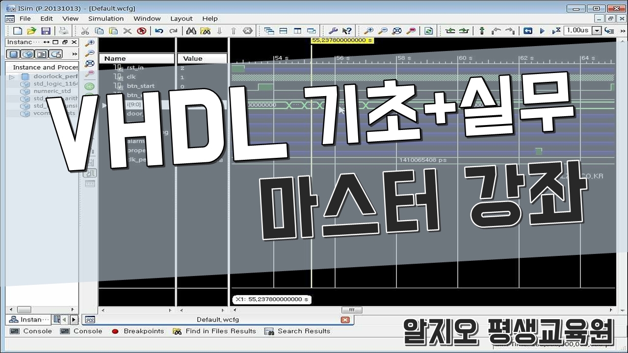Open the Edit menu
The image size is (628, 353).
tap(47, 19)
